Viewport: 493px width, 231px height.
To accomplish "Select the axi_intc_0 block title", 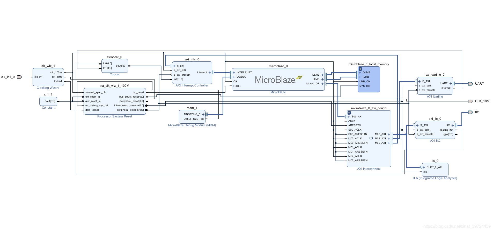I will 192,59.
